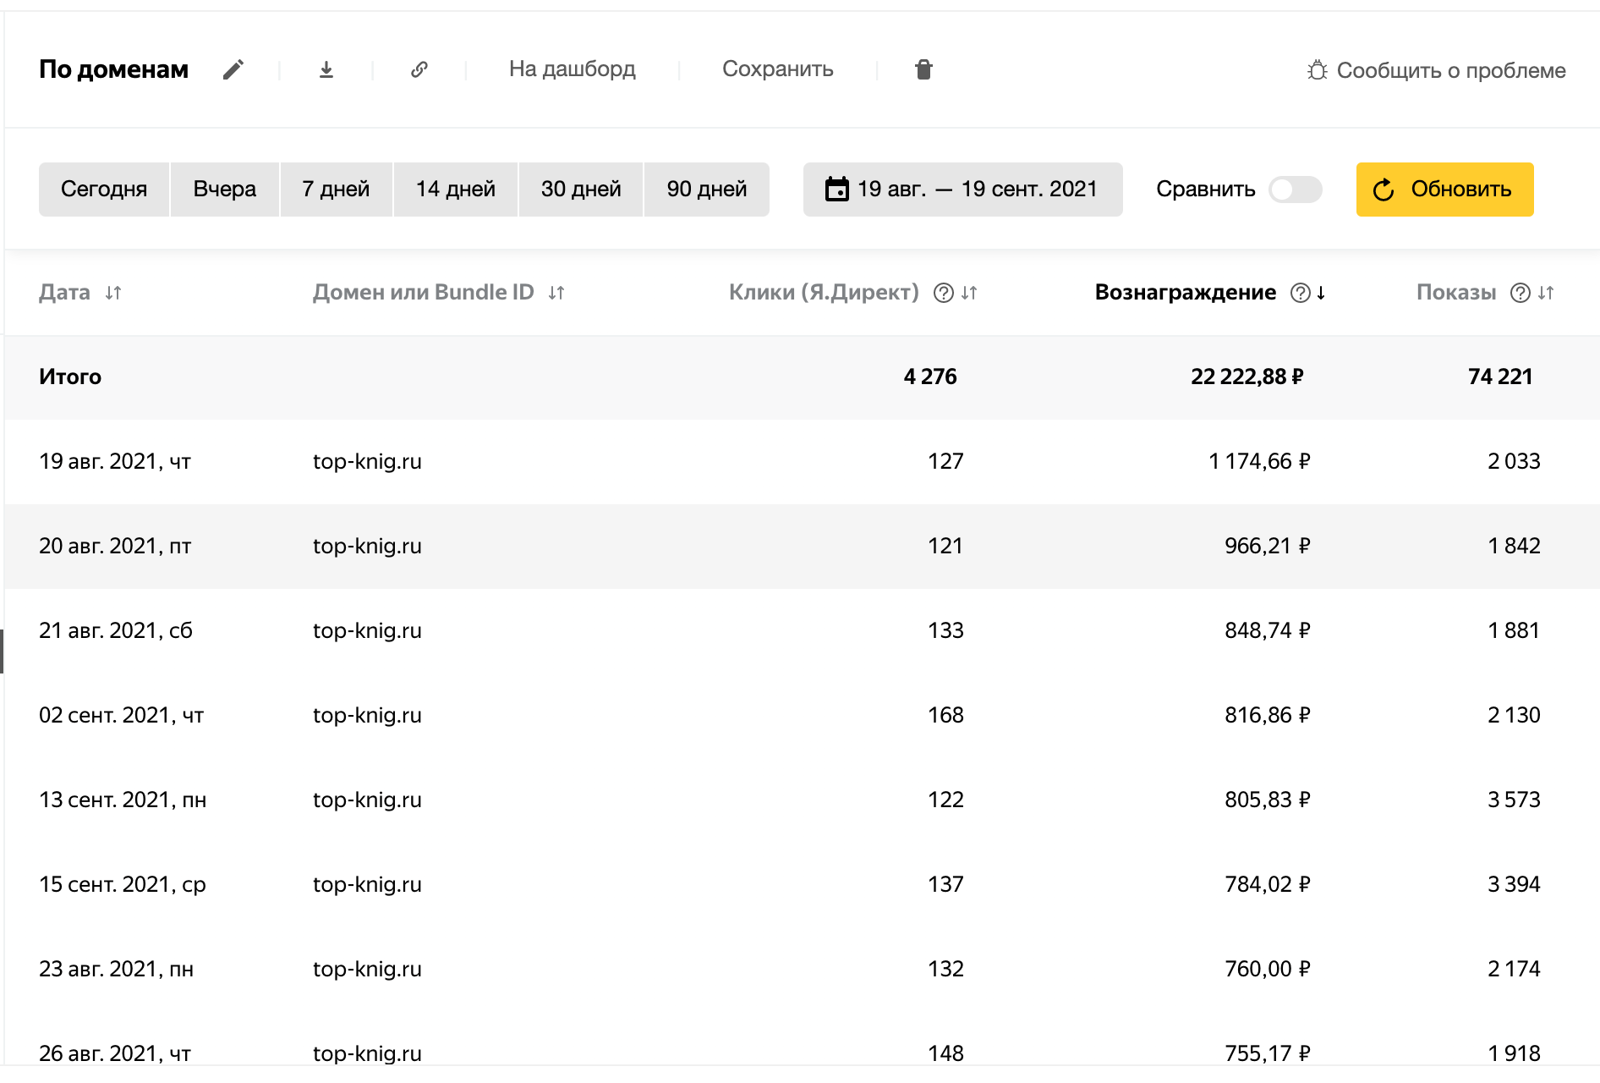Delete report using trash bin icon
Image resolution: width=1600 pixels, height=1083 pixels.
923,69
